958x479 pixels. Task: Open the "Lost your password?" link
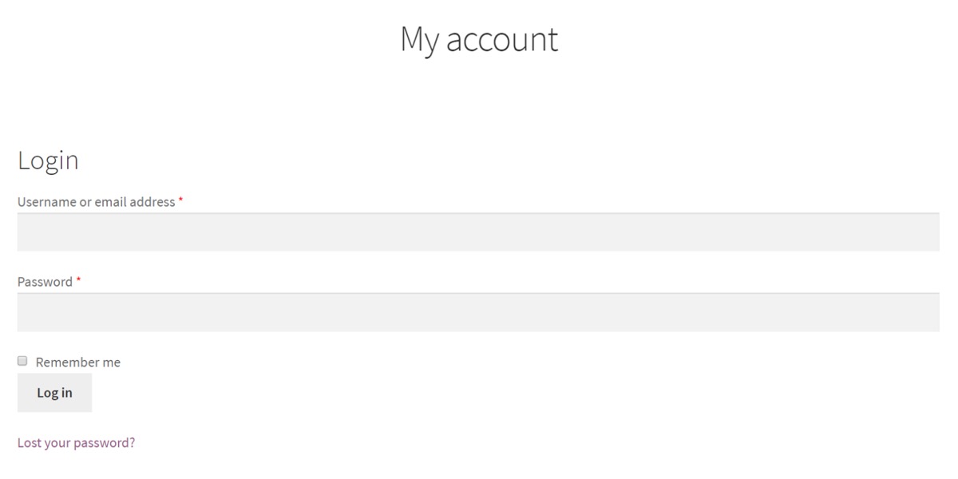pos(76,442)
